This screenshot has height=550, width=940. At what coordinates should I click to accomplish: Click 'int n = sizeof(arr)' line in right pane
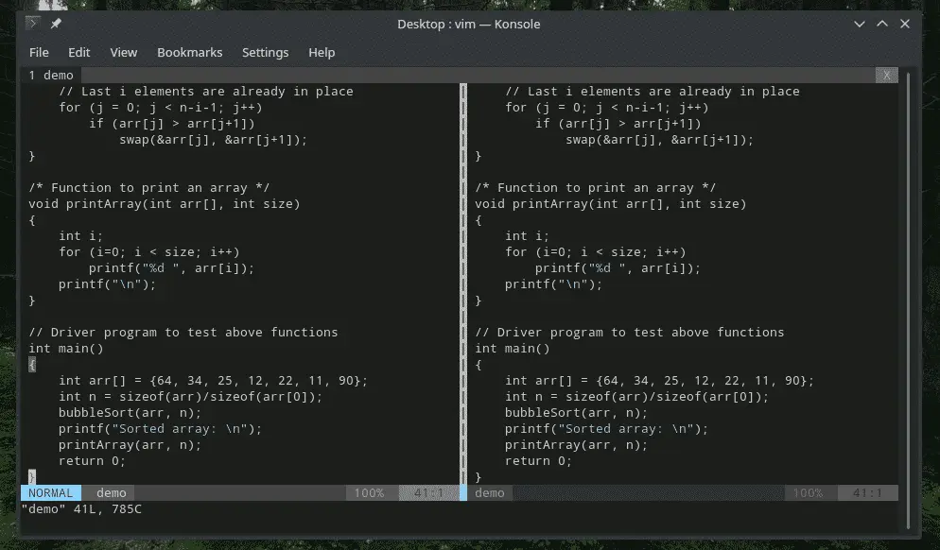click(x=636, y=397)
